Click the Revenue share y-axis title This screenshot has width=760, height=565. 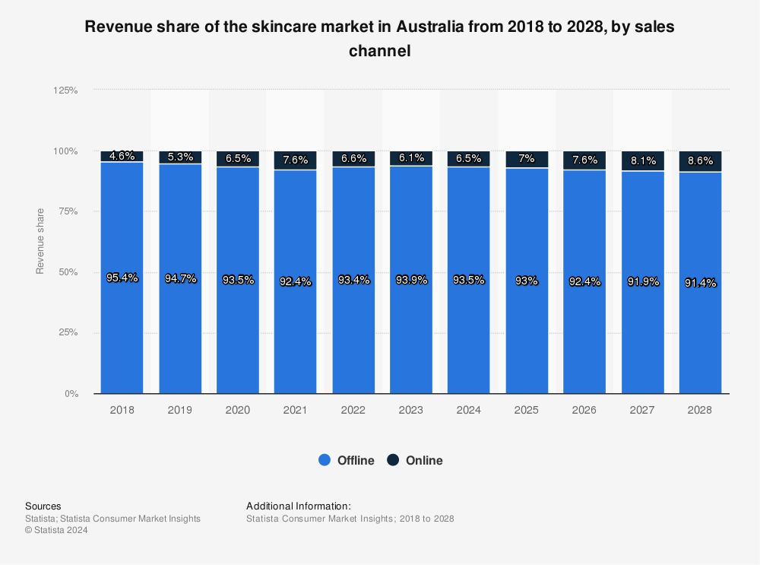pos(40,241)
